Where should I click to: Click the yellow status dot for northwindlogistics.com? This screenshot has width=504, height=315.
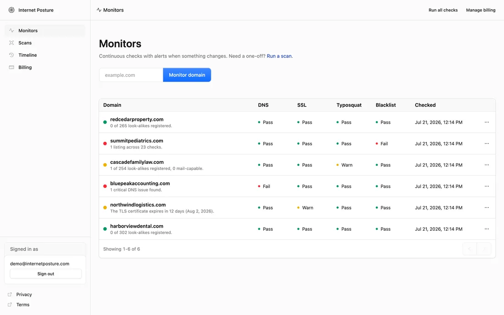click(x=105, y=207)
